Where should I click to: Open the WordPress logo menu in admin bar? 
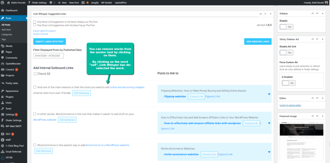tap(3, 3)
